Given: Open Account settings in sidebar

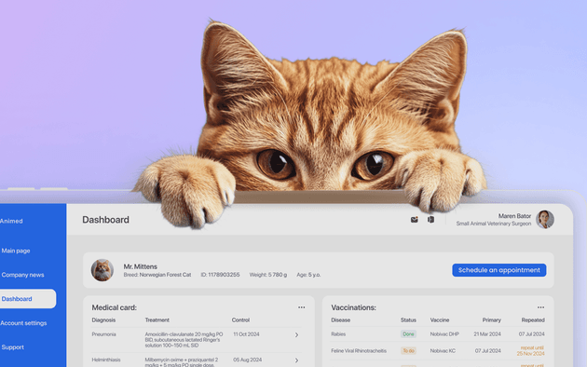Looking at the screenshot, I should [x=23, y=323].
